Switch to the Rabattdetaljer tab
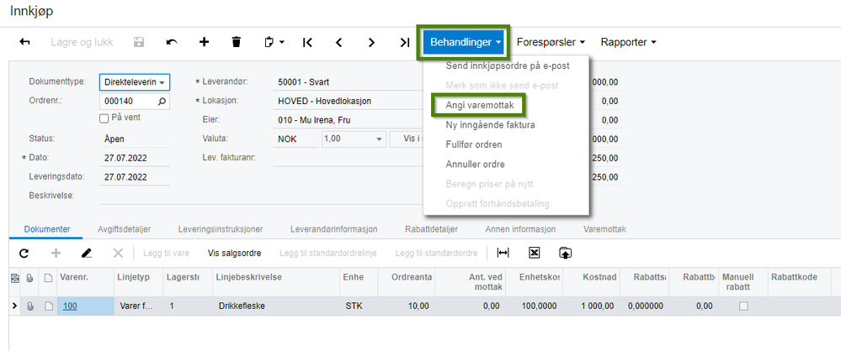841x351 pixels. (x=431, y=229)
